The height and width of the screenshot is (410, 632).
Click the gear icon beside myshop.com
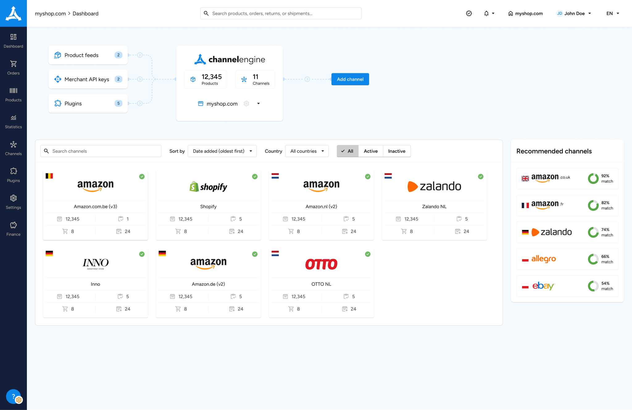(x=246, y=104)
